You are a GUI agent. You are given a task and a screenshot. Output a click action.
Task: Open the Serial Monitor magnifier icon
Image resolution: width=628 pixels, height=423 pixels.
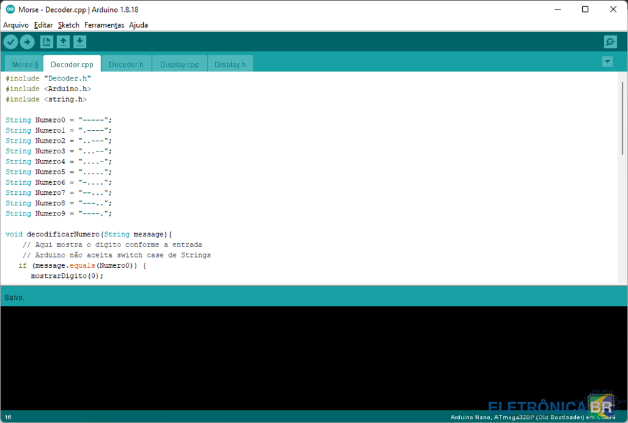click(x=610, y=42)
